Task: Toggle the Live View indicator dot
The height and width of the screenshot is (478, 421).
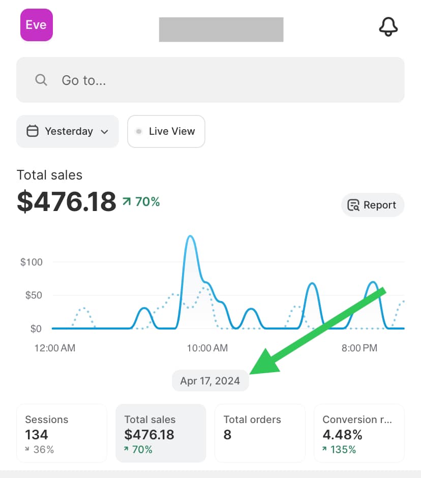Action: [138, 131]
